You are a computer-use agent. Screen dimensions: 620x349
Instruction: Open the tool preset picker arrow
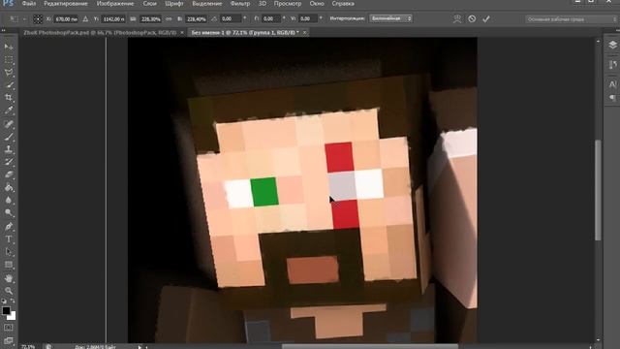click(x=24, y=19)
